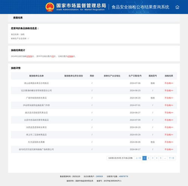The image size is (188, 186).
Task: Click the pagination ellipsis button
Action: [x=165, y=158]
